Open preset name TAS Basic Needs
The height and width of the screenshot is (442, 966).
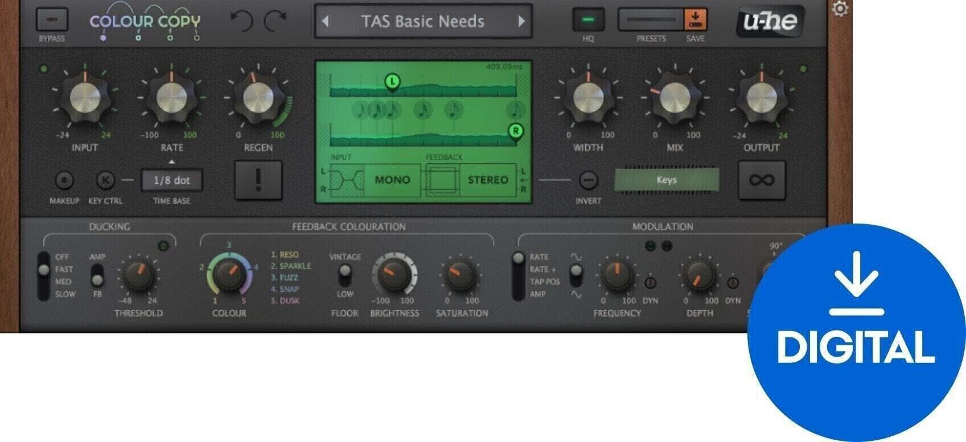pyautogui.click(x=423, y=22)
